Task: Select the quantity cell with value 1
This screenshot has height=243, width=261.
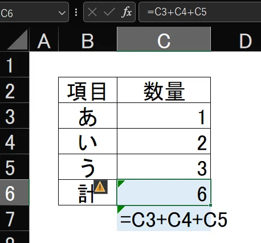Action: coord(164,116)
